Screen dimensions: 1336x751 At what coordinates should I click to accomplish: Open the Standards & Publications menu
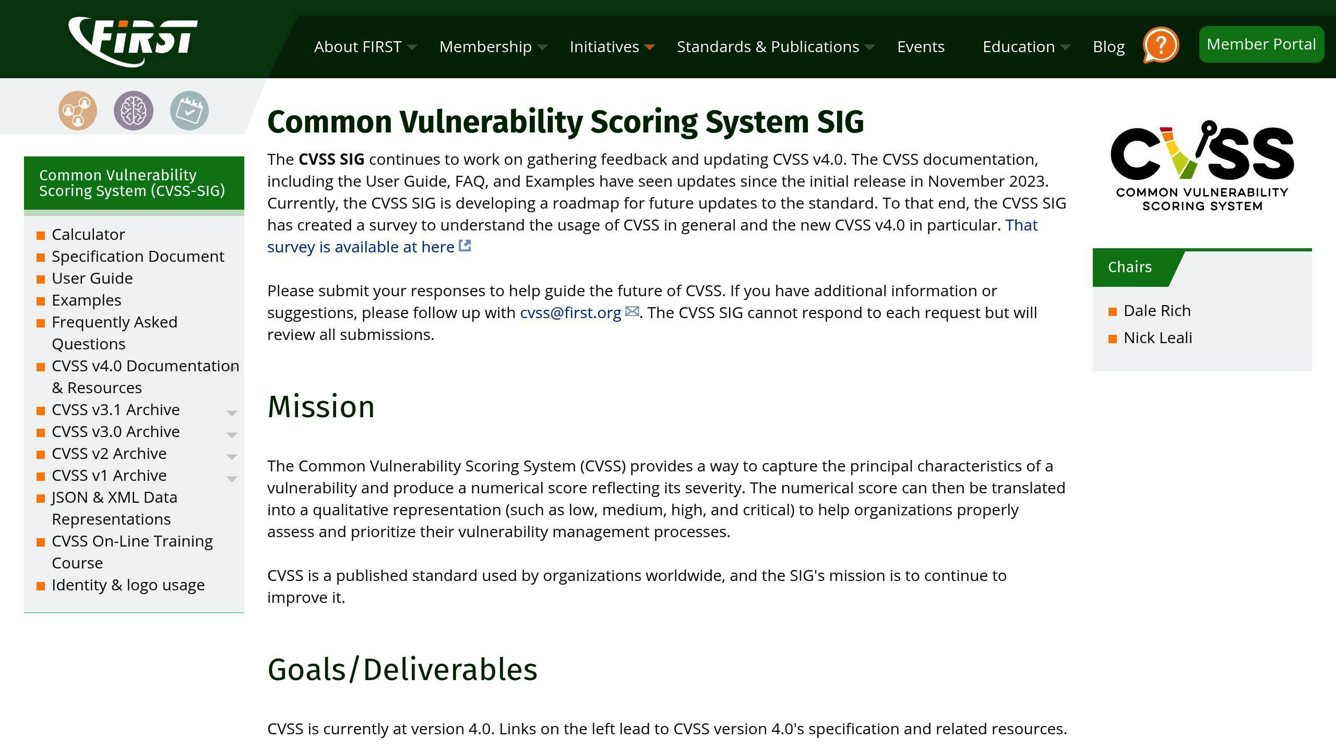pyautogui.click(x=768, y=47)
